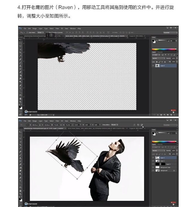195x207 pixels.
Task: Click the toolbar foreground color swatch in man-and-raven window
Action: pos(20,199)
